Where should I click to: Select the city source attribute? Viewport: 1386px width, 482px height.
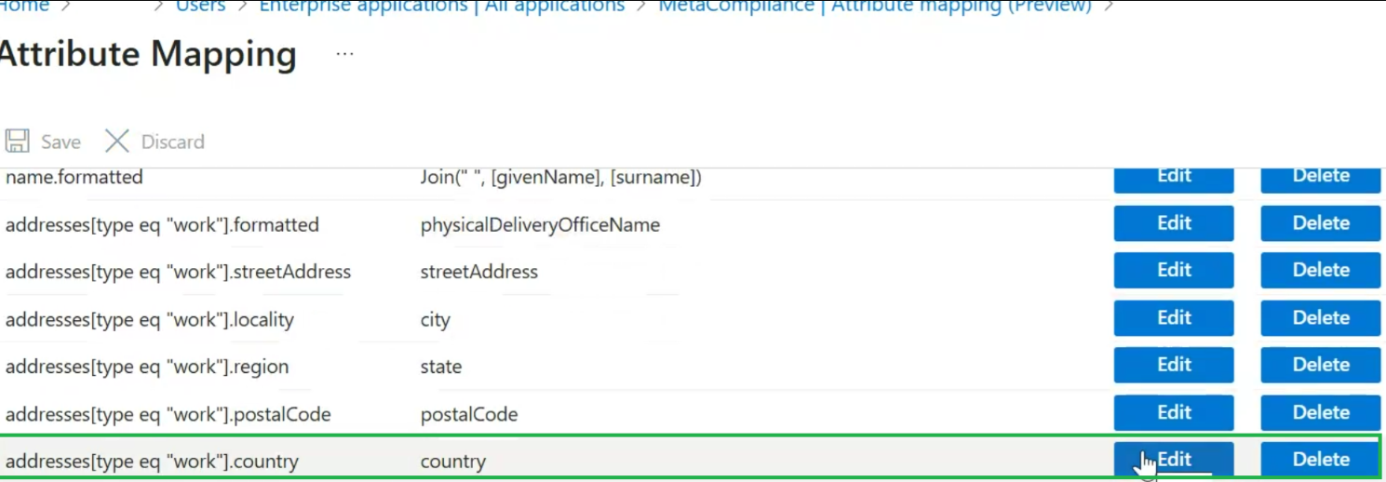click(x=436, y=320)
